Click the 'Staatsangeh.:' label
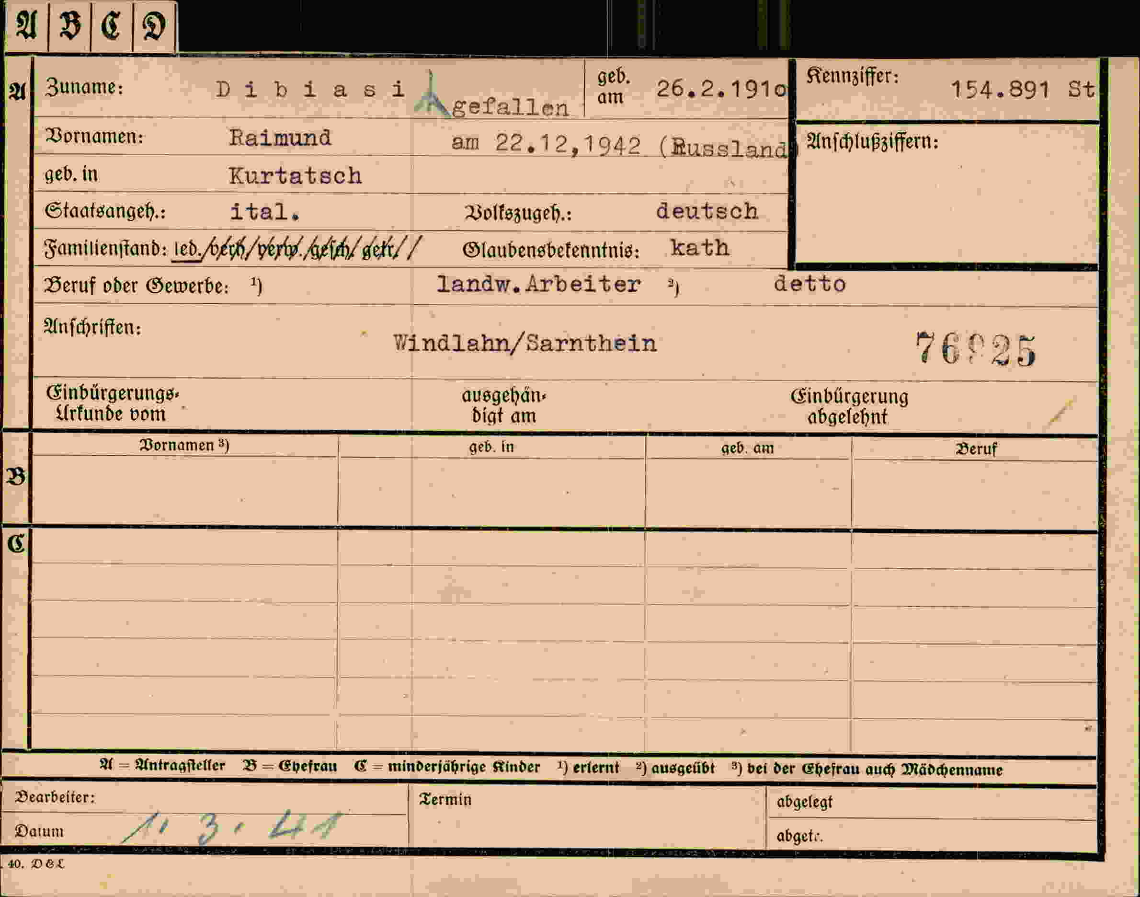This screenshot has height=897, width=1140. pyautogui.click(x=105, y=211)
